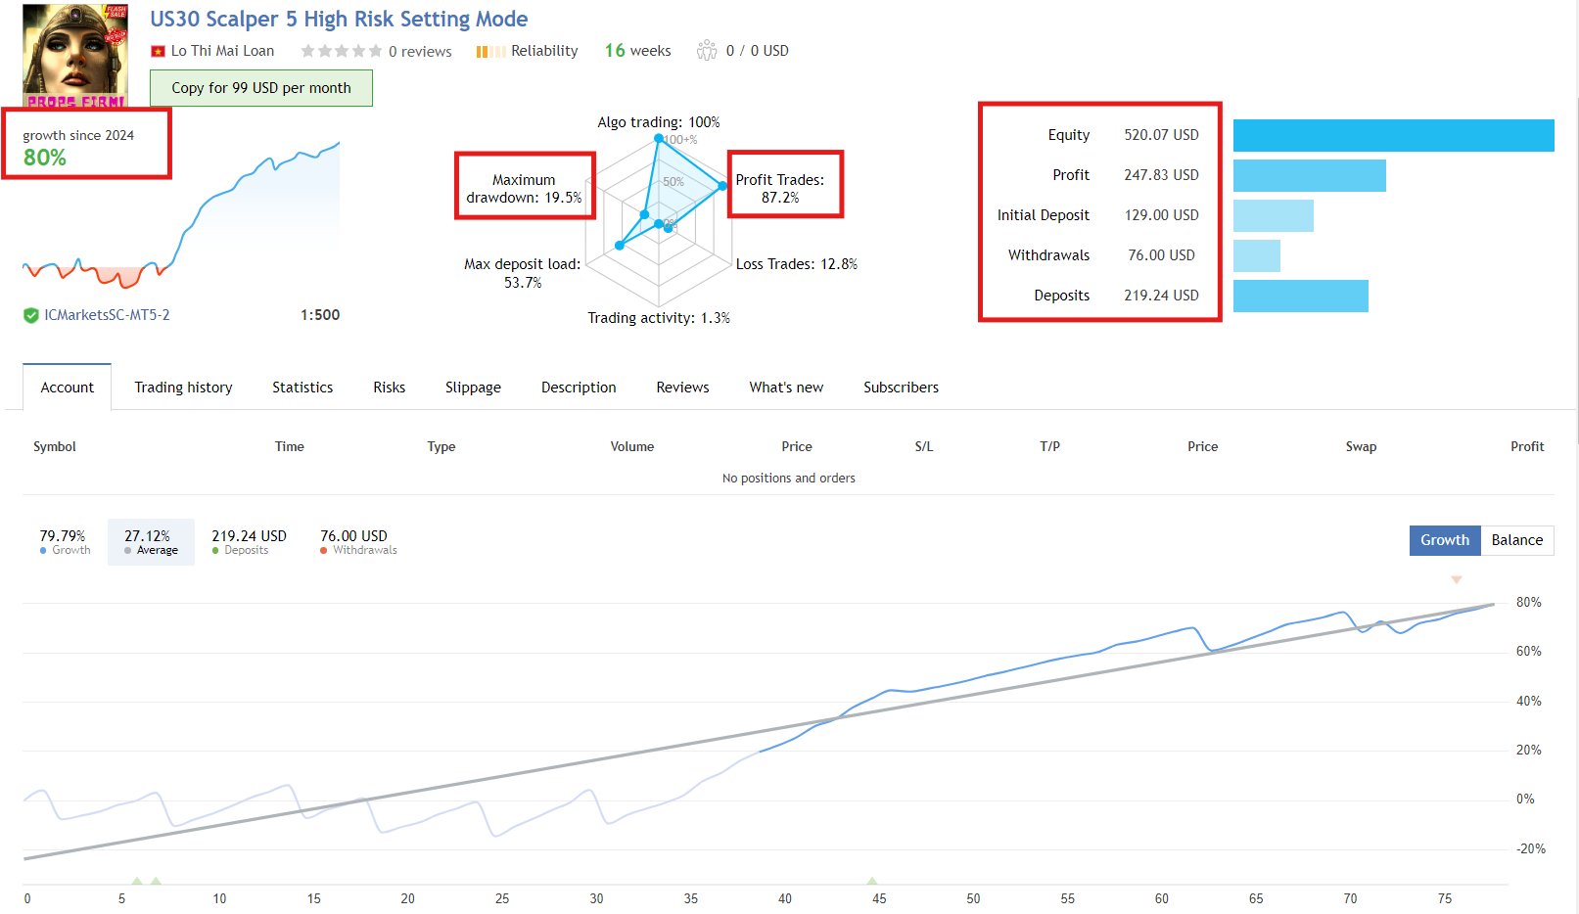Click the orange Reliability bars icon

pos(490,51)
